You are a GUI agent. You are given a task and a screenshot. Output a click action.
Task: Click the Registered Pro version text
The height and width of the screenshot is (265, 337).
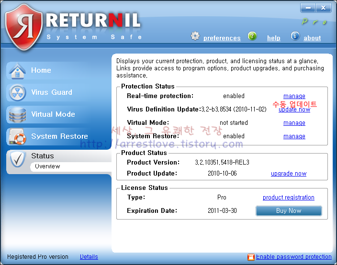(38, 257)
